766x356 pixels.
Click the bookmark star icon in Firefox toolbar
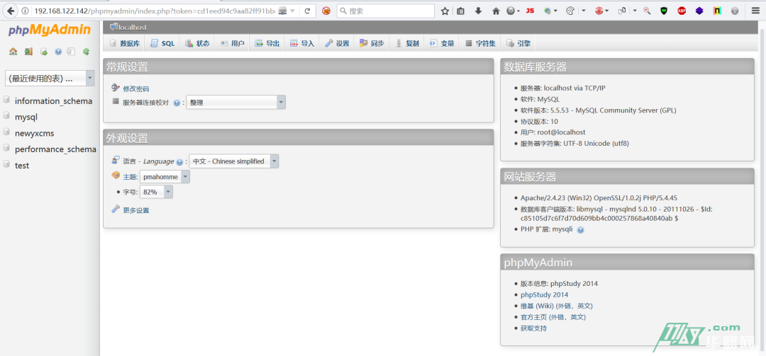[x=445, y=11]
